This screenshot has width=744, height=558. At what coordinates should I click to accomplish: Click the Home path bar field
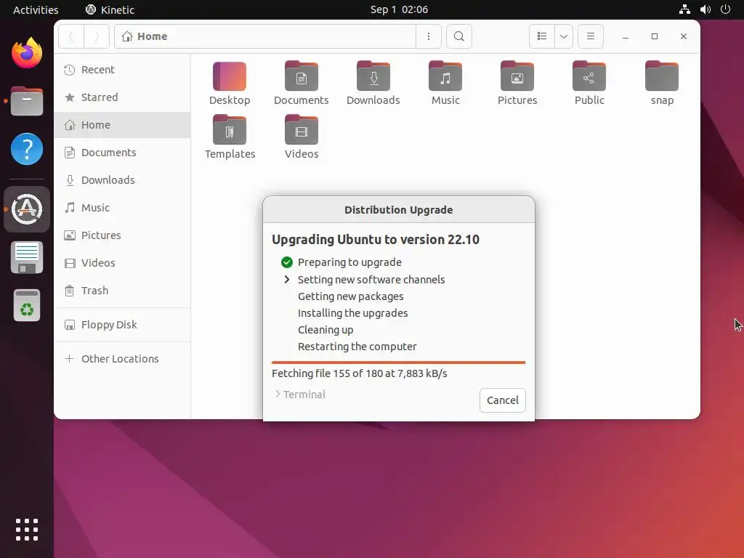pyautogui.click(x=265, y=36)
